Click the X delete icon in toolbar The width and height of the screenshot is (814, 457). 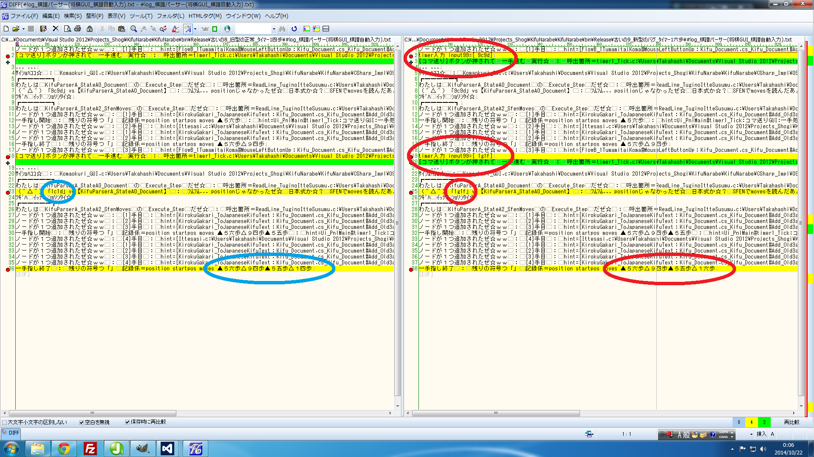[x=56, y=29]
